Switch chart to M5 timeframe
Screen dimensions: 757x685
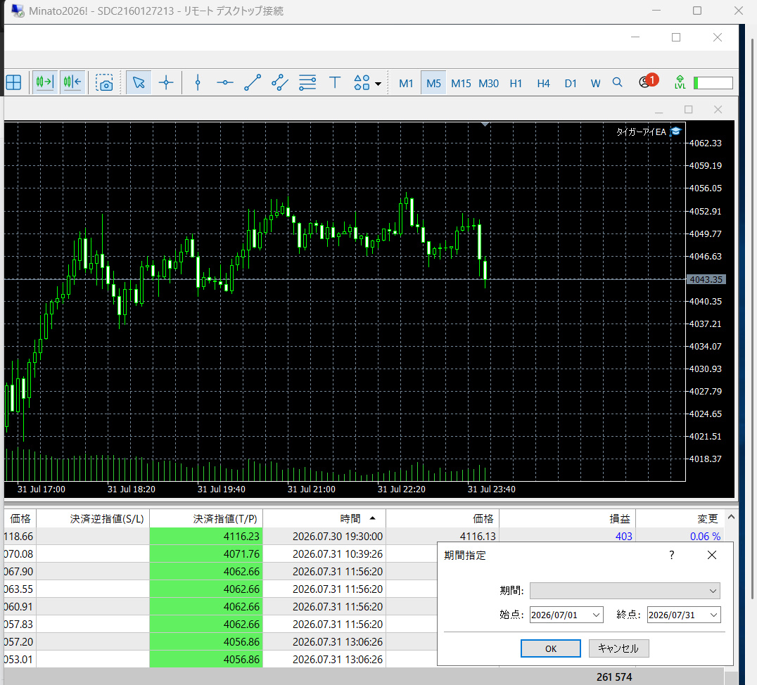(x=433, y=83)
